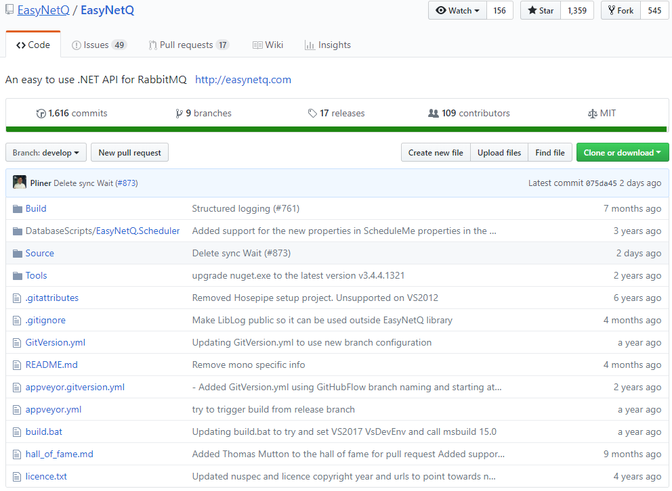Viewport: 672px width, 491px height.
Task: Open the 'Remove mono specific info' commit message
Action: pos(249,365)
